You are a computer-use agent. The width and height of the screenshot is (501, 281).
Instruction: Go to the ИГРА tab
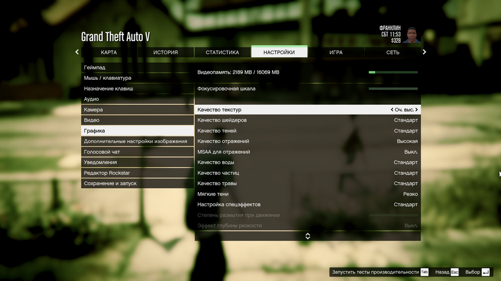click(x=336, y=52)
